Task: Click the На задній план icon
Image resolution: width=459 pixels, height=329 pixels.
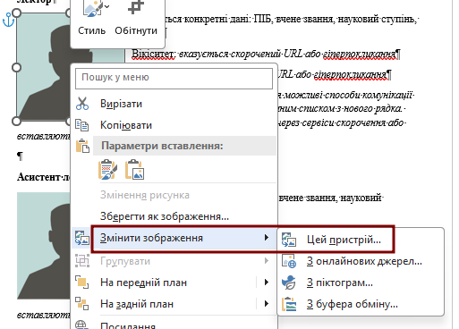Action: click(82, 304)
